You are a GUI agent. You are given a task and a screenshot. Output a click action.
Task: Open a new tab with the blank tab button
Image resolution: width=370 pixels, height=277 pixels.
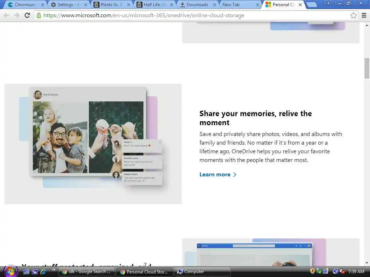312,5
